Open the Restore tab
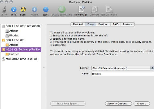Viewport: 154px width, 109px height. [127, 24]
